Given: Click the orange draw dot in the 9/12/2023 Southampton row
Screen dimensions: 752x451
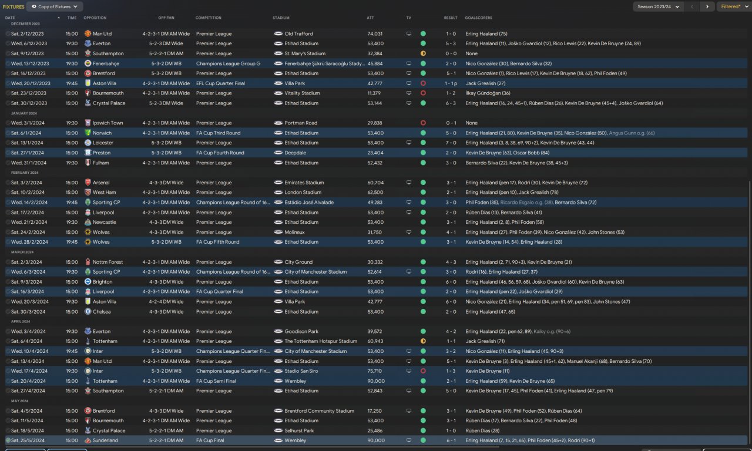Looking at the screenshot, I should (x=423, y=53).
